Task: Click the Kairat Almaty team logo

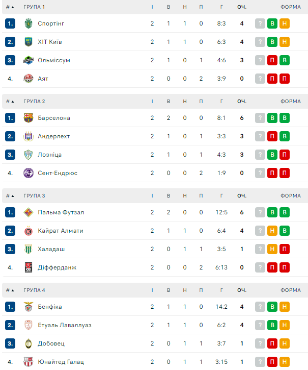Action: (x=29, y=231)
